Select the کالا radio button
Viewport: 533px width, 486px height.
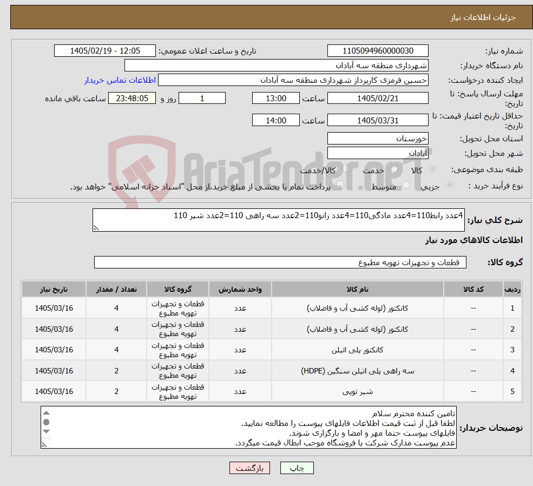pos(433,169)
